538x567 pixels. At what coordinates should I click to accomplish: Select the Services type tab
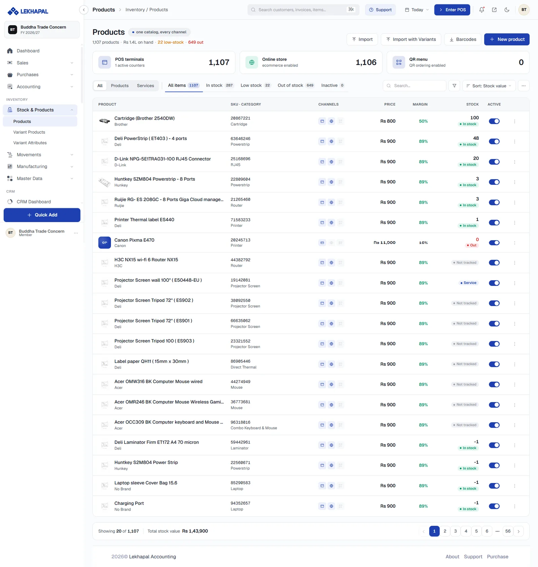[x=145, y=86]
